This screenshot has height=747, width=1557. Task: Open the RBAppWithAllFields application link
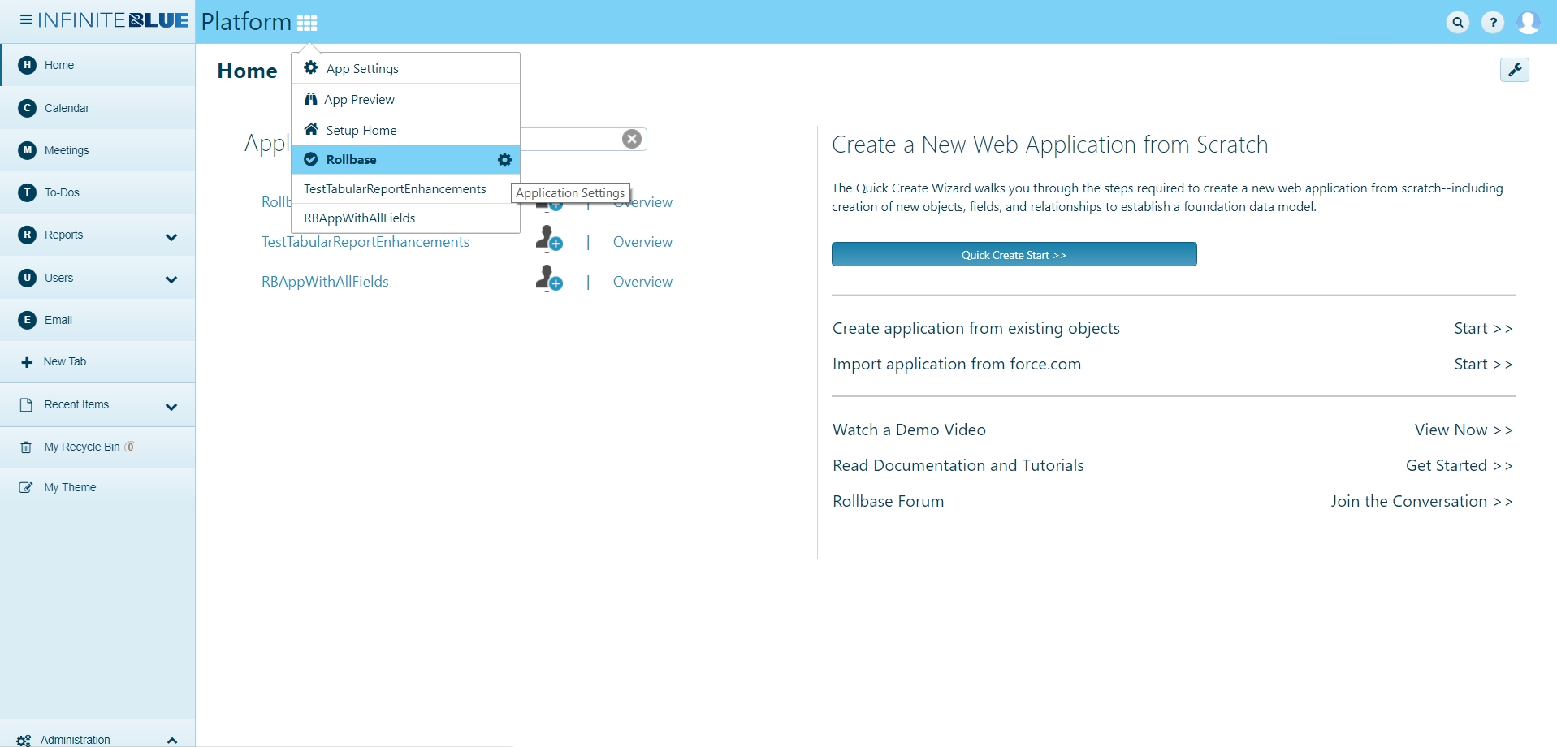point(325,282)
